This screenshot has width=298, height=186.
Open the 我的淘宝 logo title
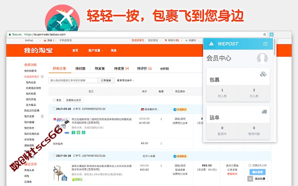pos(38,51)
